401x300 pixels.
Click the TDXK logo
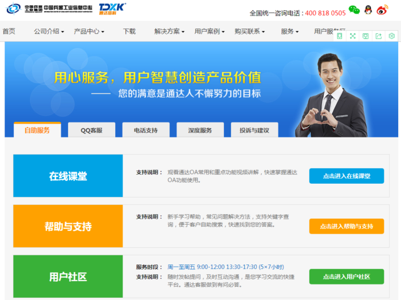pyautogui.click(x=112, y=8)
